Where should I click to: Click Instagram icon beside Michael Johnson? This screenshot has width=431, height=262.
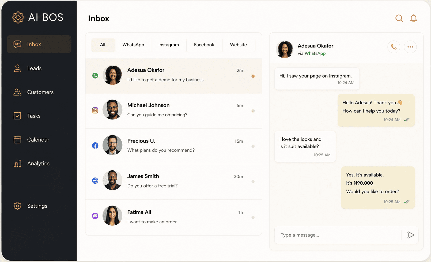pyautogui.click(x=95, y=110)
